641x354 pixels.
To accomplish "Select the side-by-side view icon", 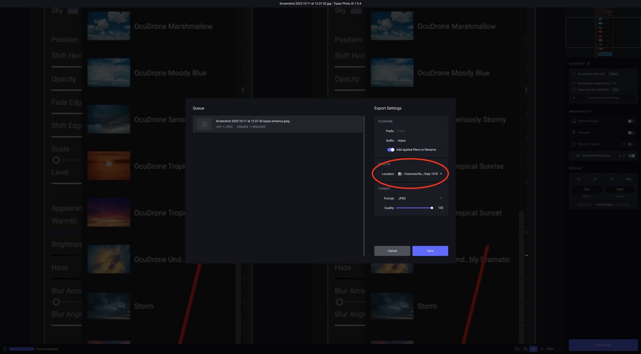I will [x=533, y=349].
